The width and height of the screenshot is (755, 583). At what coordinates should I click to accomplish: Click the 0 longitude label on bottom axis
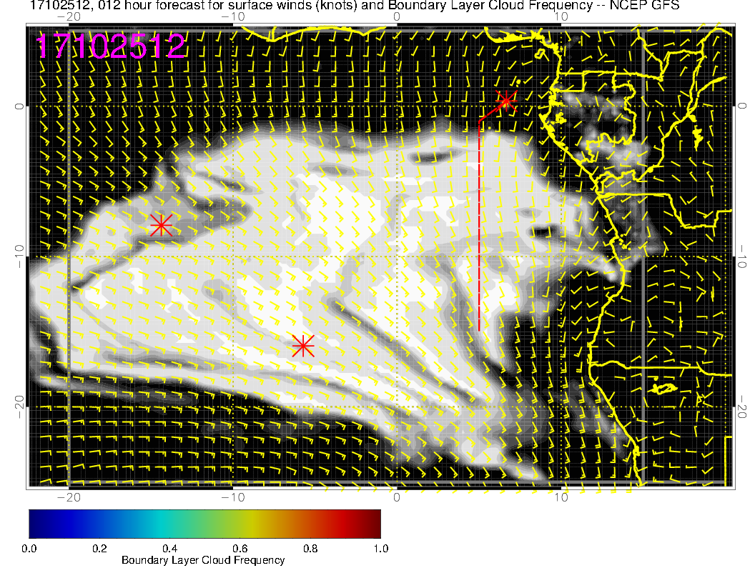tap(397, 497)
